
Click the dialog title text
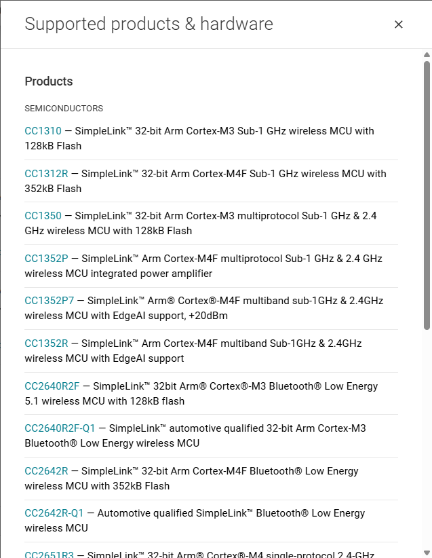coord(149,24)
